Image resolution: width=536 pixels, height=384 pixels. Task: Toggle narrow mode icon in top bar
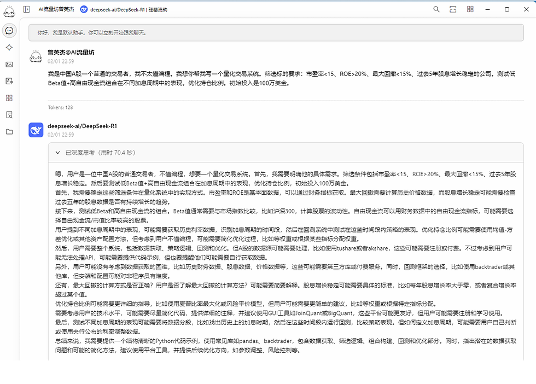[453, 9]
